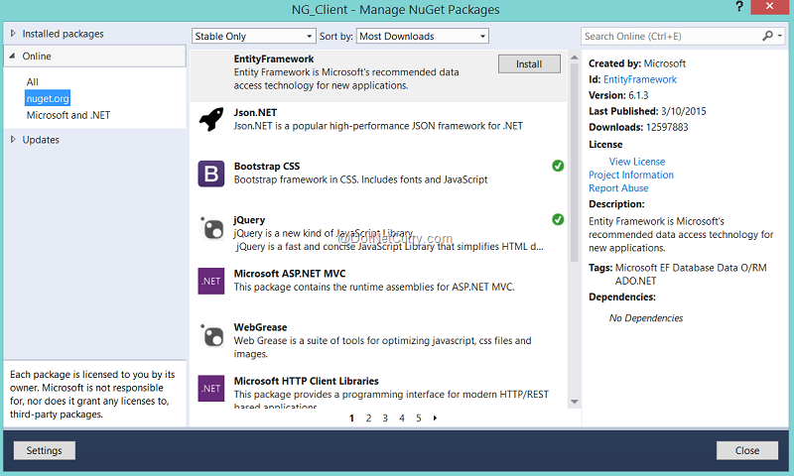Click the package list scroll up arrow
The height and width of the screenshot is (476, 794).
[575, 58]
